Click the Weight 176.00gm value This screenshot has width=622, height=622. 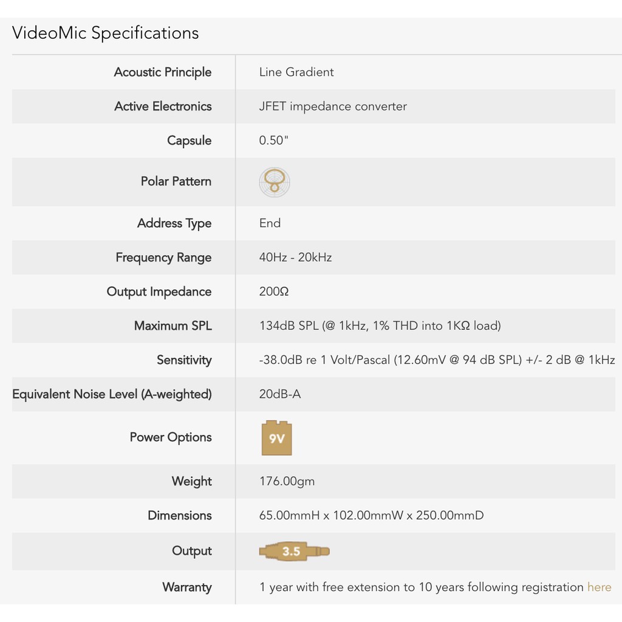pyautogui.click(x=287, y=482)
